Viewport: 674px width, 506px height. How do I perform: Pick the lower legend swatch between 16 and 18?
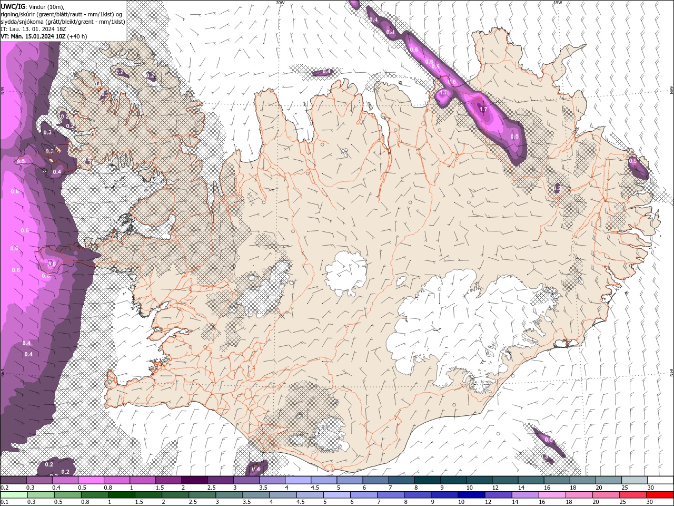pos(552,495)
